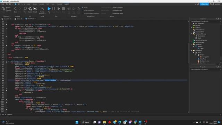This screenshot has height=125, width=222.
Task: Switch to the PLUGINS ribbon tab
Action: tap(59, 4)
